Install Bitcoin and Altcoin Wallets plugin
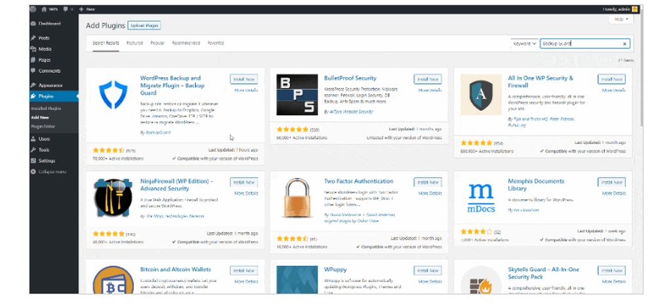This screenshot has width=656, height=305. pyautogui.click(x=244, y=270)
